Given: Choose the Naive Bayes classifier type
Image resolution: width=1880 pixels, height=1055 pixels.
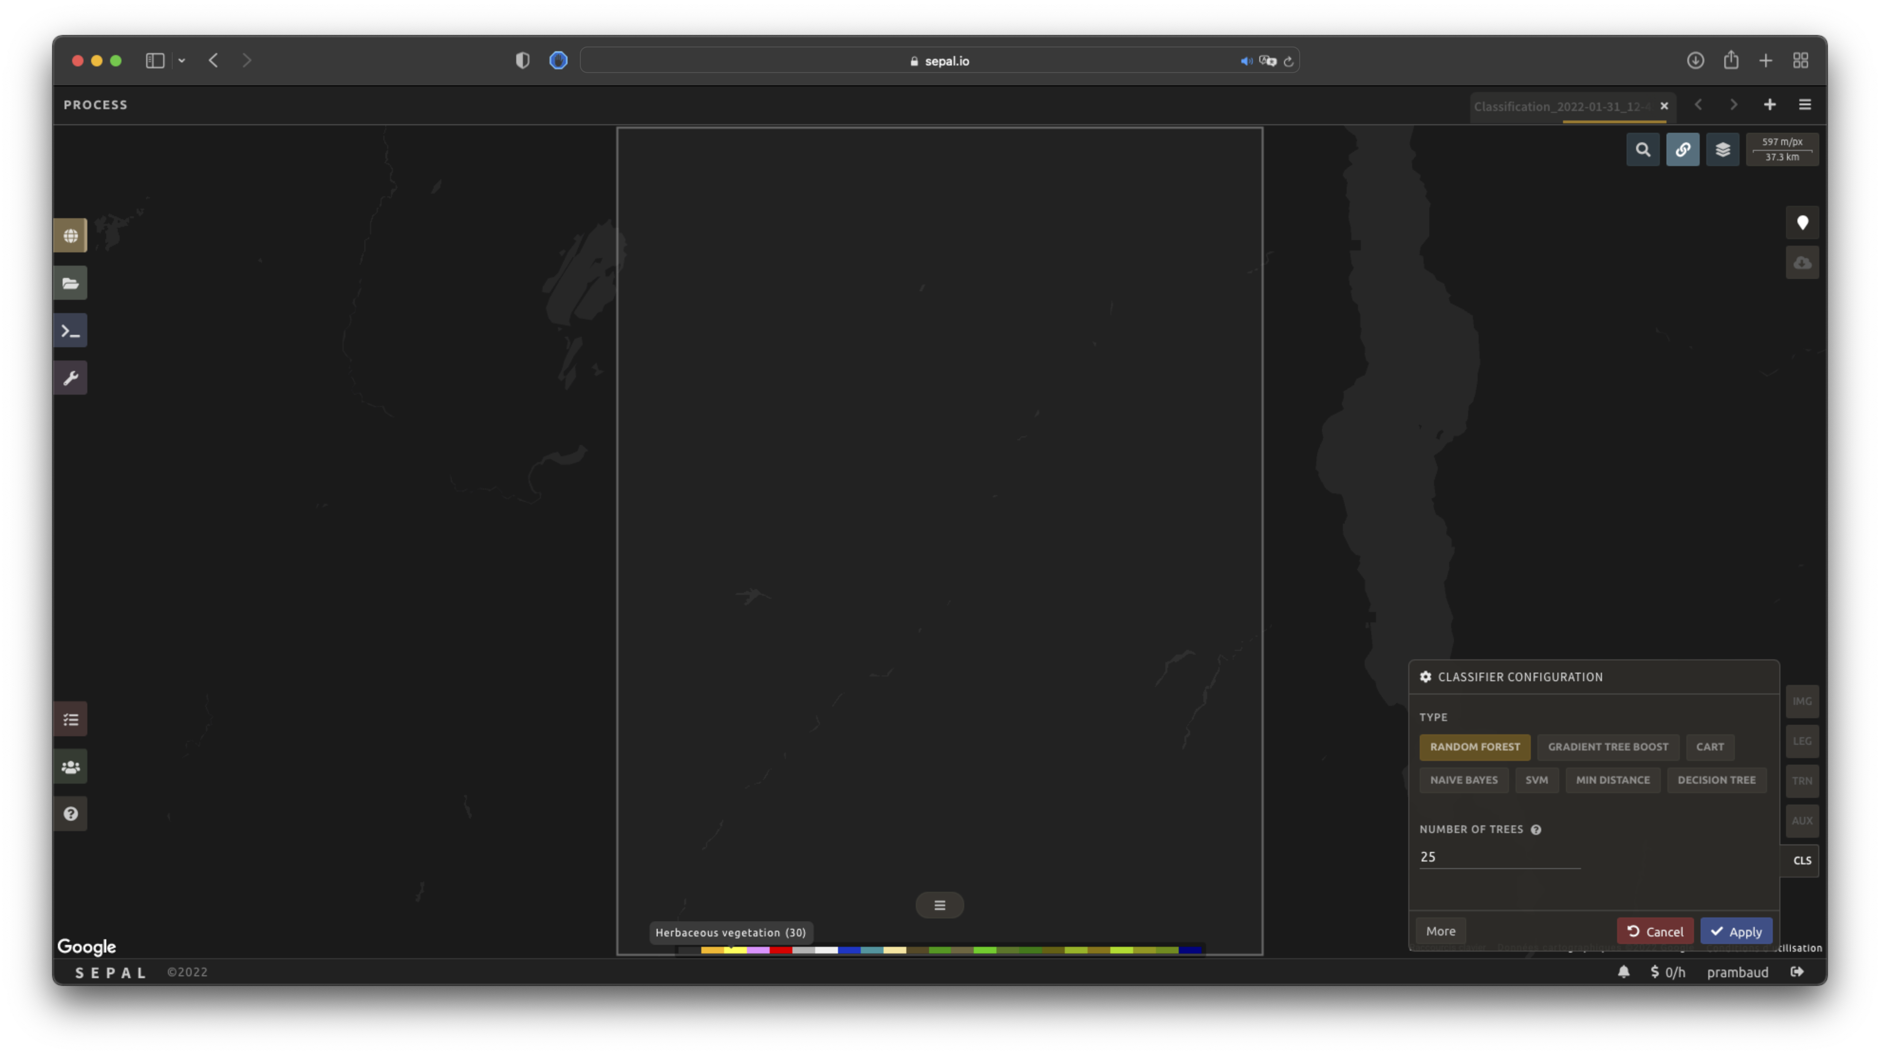Looking at the screenshot, I should 1463,780.
